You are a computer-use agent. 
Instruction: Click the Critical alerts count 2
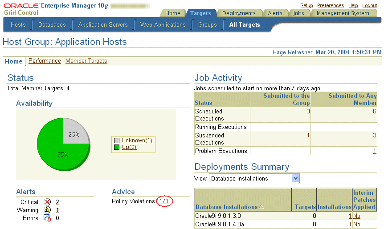pyautogui.click(x=57, y=202)
